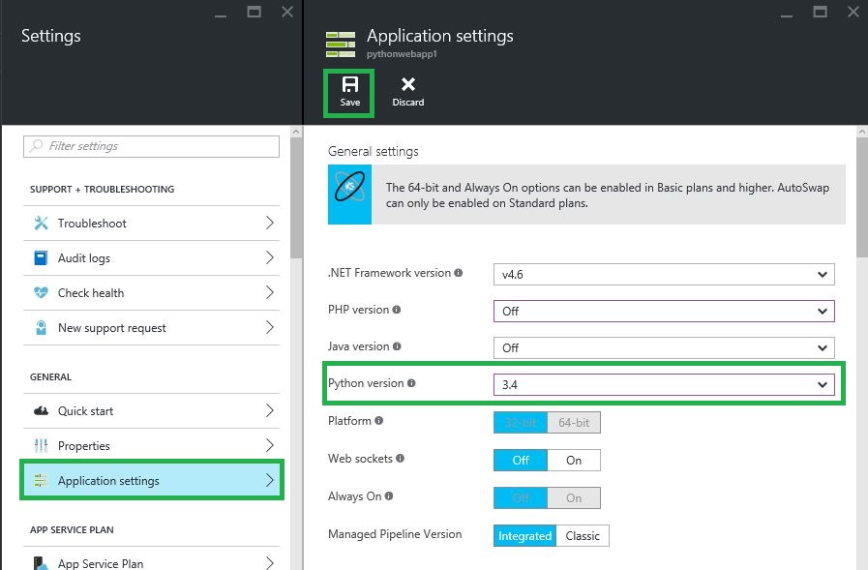The image size is (868, 570).
Task: Click the 'SUPPORT + TROUBLESHOOTING' section heading
Action: [x=102, y=190]
